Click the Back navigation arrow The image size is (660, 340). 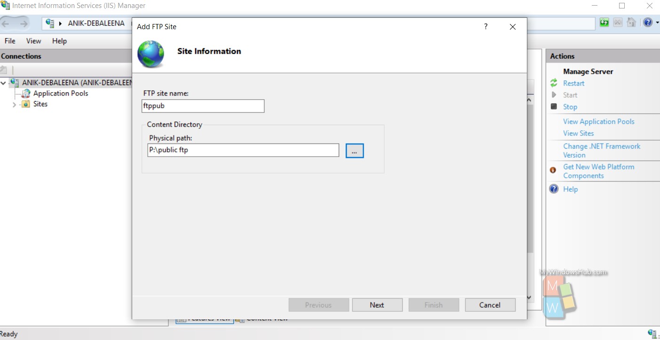pos(7,23)
